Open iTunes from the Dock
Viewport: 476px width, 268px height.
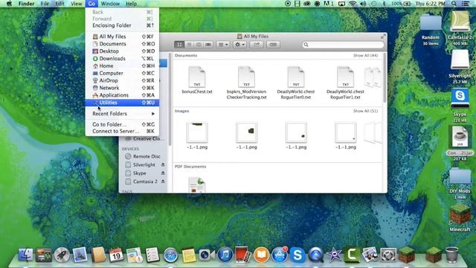coord(225,255)
